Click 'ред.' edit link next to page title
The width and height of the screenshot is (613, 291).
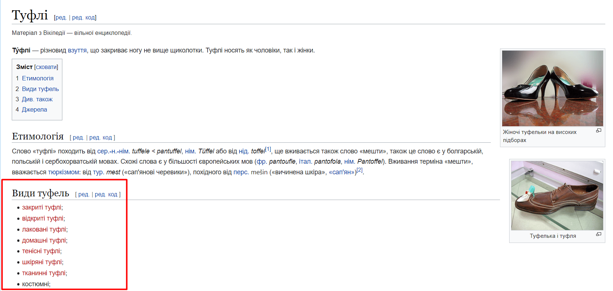pos(61,17)
